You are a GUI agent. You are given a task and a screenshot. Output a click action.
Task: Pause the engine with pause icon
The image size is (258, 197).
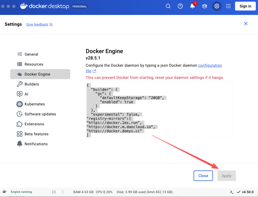tap(54, 192)
